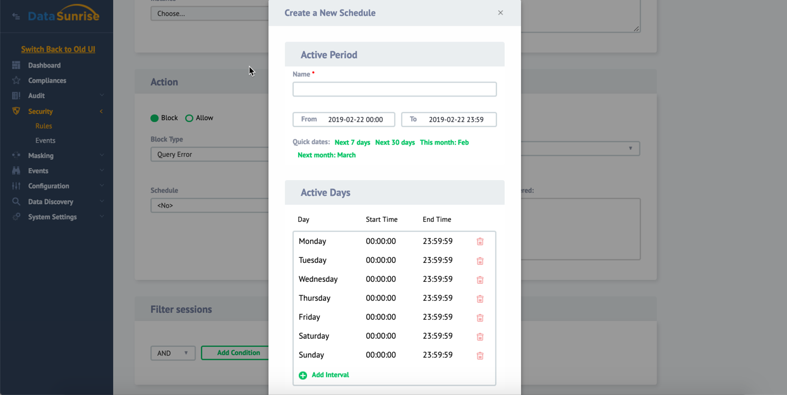This screenshot has height=395, width=787.
Task: Click the Next 7 days quick date
Action: (352, 142)
